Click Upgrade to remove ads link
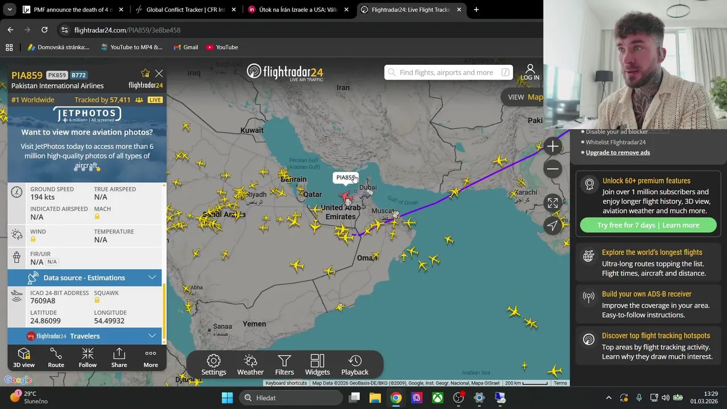 coord(618,152)
